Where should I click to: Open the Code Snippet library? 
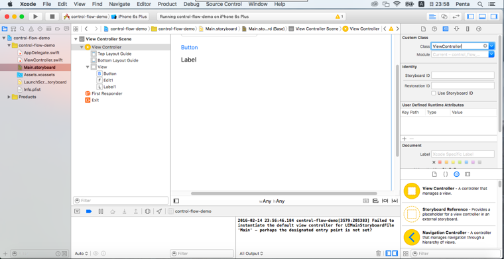coord(446,174)
